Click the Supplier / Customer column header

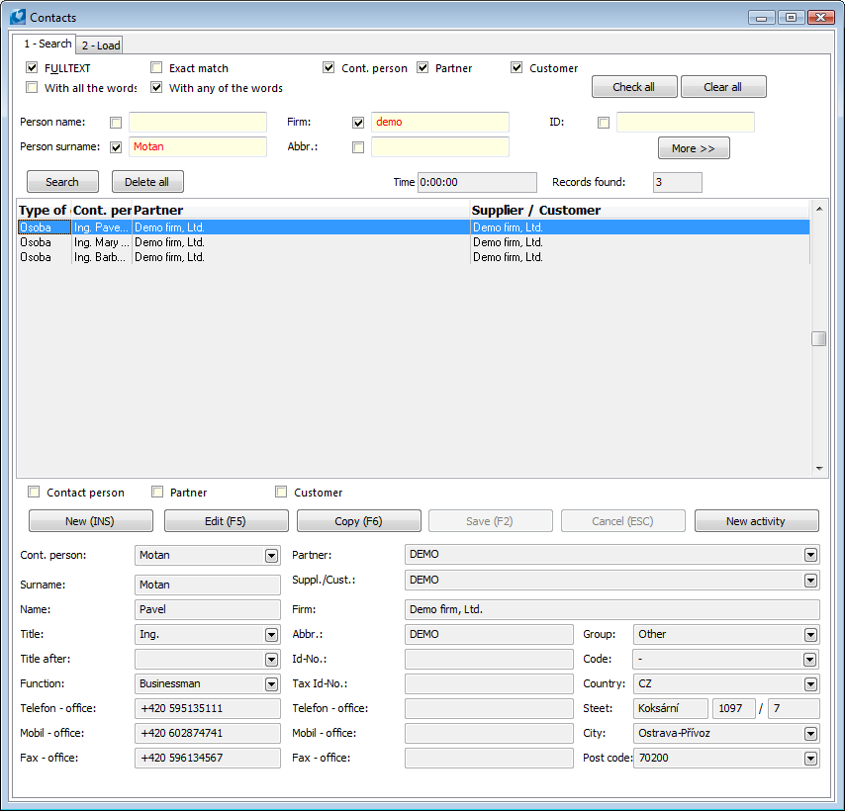639,210
